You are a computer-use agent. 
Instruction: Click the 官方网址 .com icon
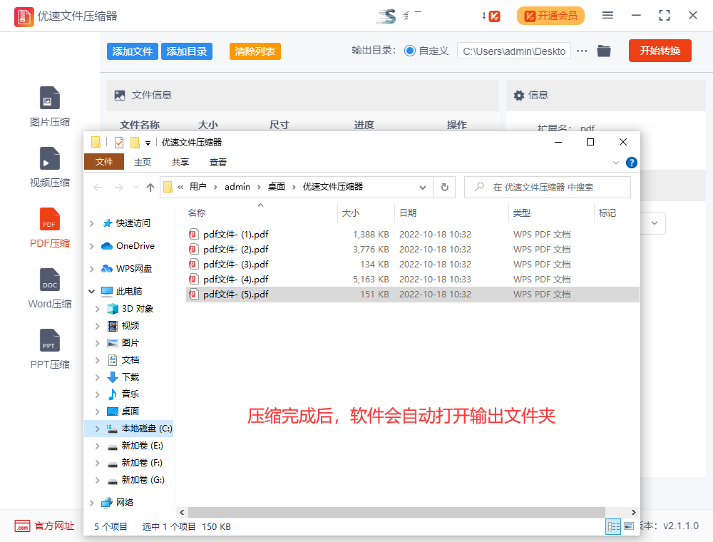coord(22,526)
